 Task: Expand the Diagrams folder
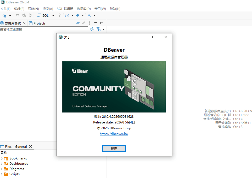tap(2, 169)
